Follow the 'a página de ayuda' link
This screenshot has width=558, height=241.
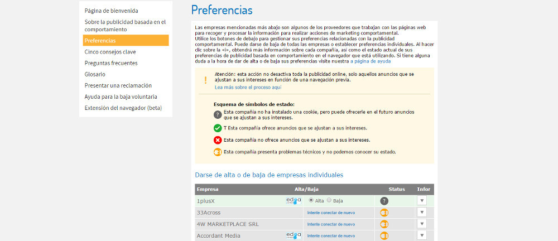tap(371, 61)
